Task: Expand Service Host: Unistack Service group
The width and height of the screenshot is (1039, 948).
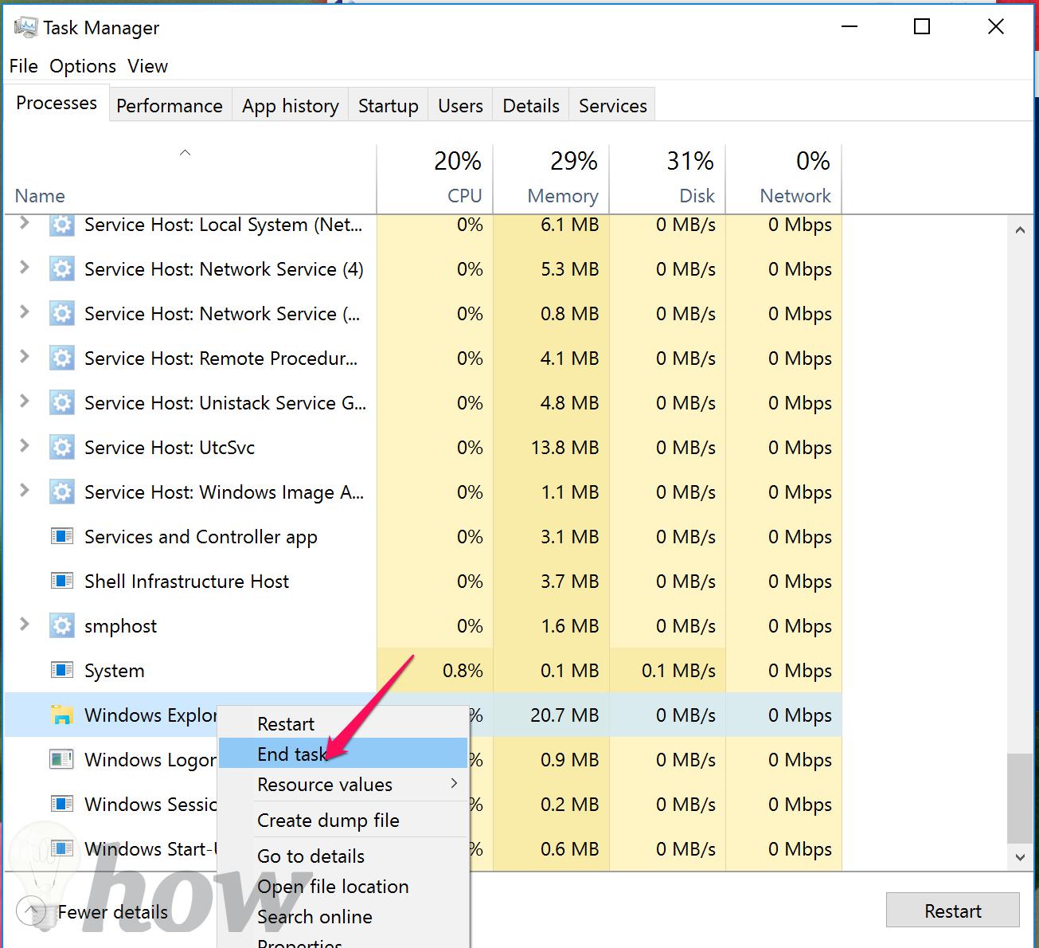Action: [x=25, y=402]
